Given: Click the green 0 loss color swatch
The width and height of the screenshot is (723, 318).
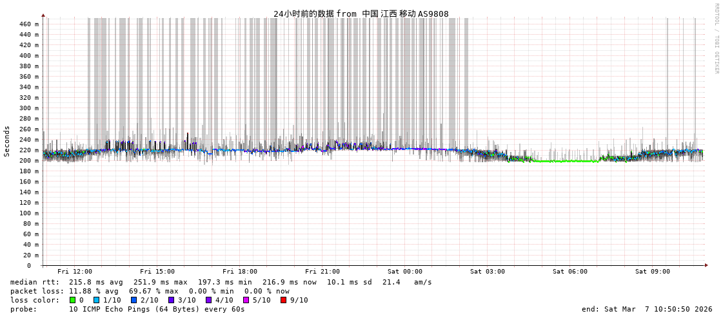Looking at the screenshot, I should click(73, 300).
